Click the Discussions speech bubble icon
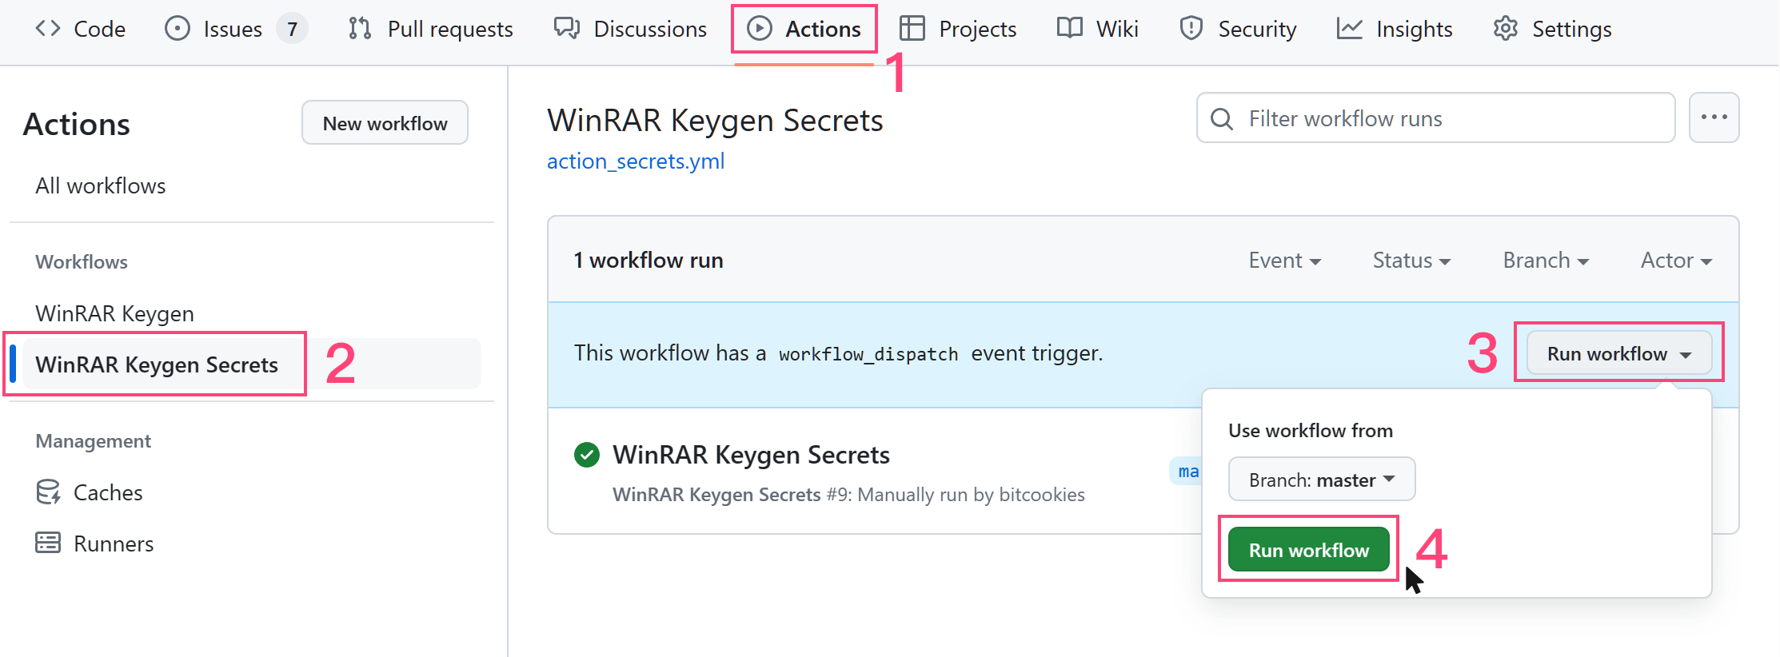The width and height of the screenshot is (1780, 657). [x=567, y=29]
